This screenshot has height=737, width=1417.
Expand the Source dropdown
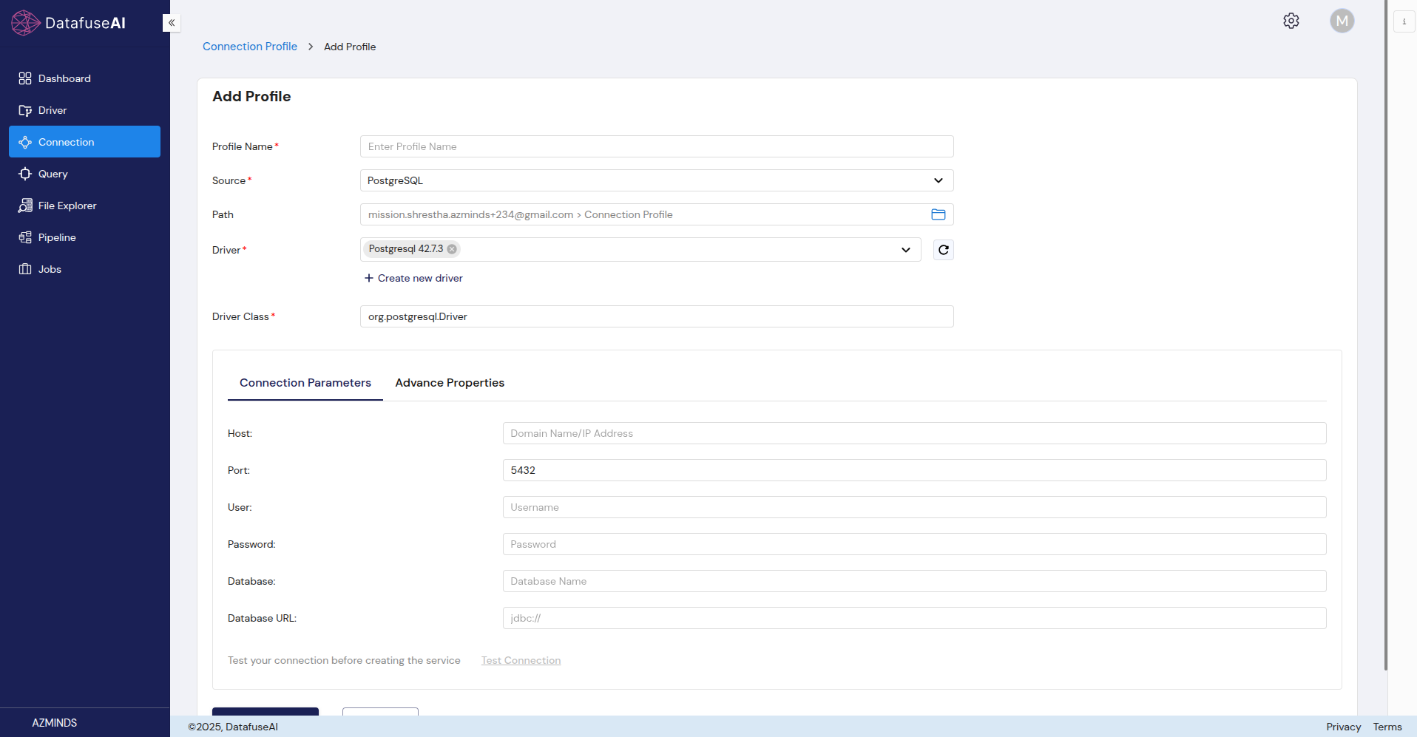coord(938,180)
